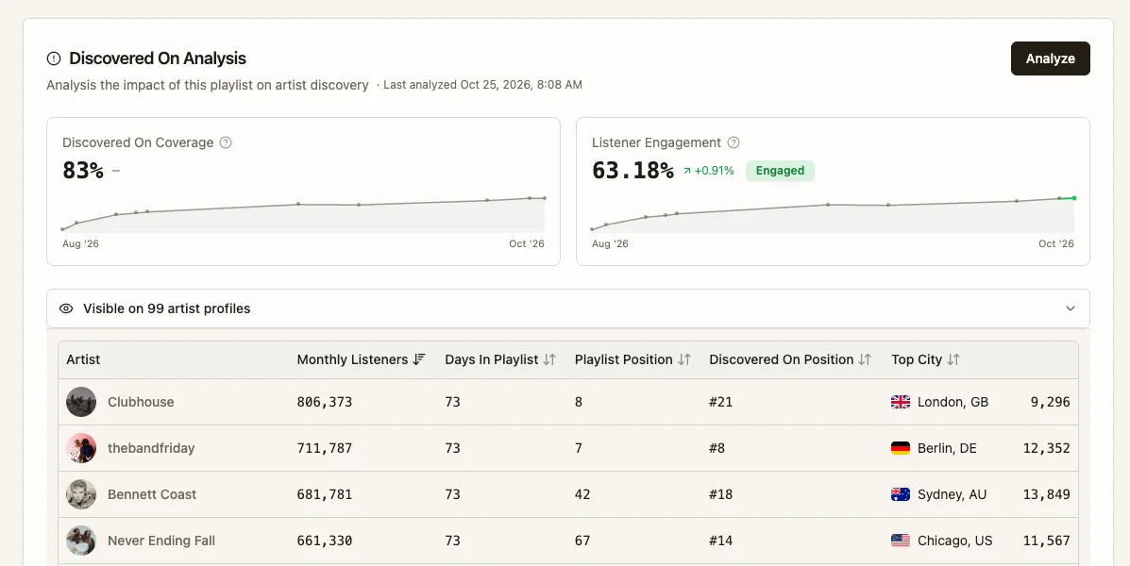Open the Listener Engagement help icon
The height and width of the screenshot is (566, 1130).
pyautogui.click(x=734, y=142)
